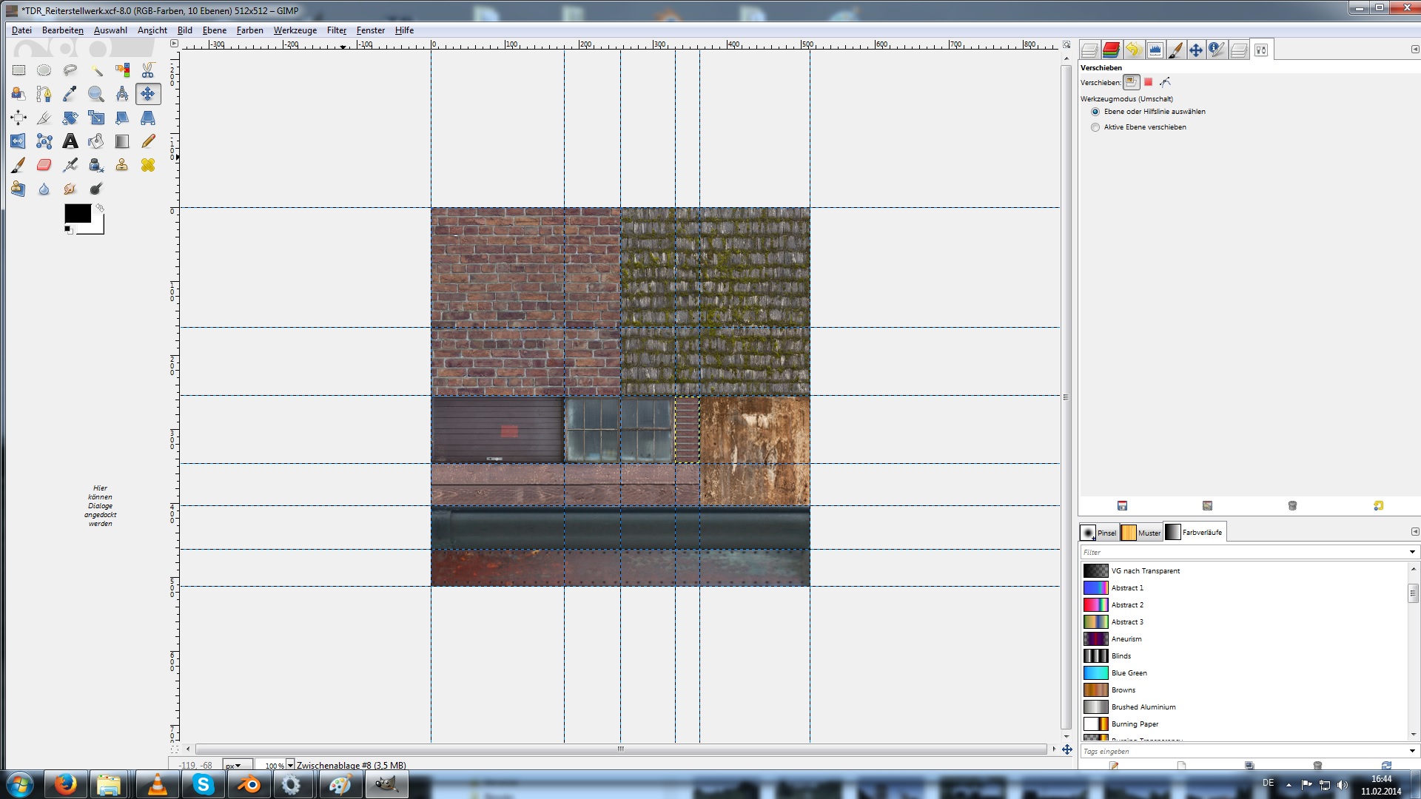Screen dimensions: 1421x799
Task: Select the Fuzzy Select magic wand tool
Action: click(x=96, y=70)
